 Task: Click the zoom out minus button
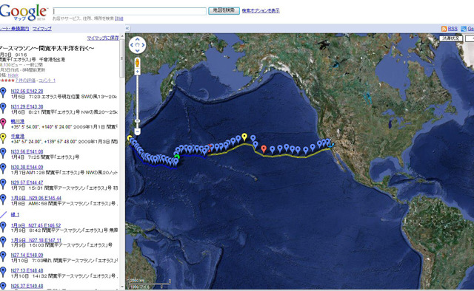137,131
